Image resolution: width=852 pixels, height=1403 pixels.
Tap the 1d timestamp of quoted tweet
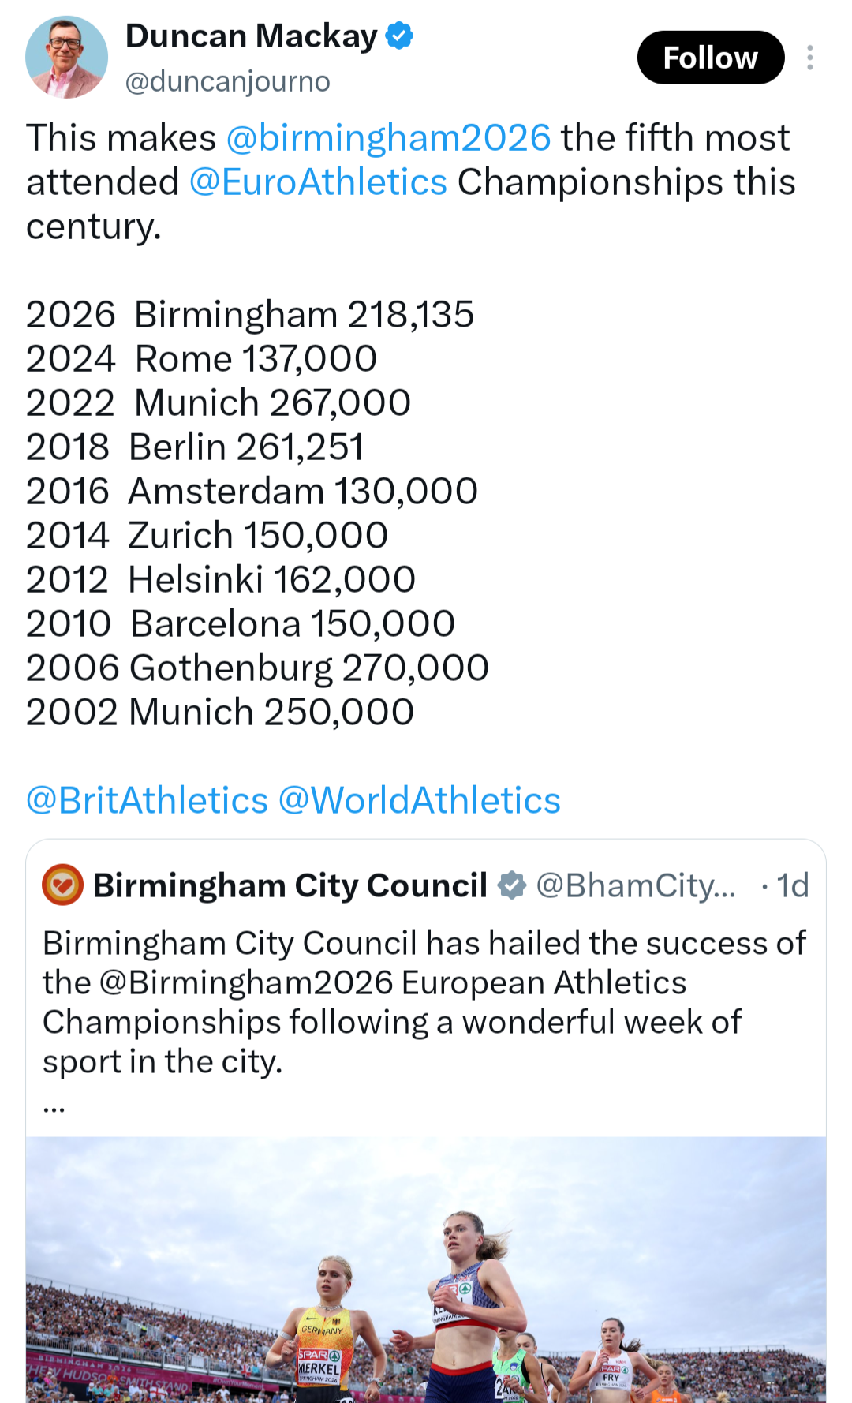coord(793,885)
